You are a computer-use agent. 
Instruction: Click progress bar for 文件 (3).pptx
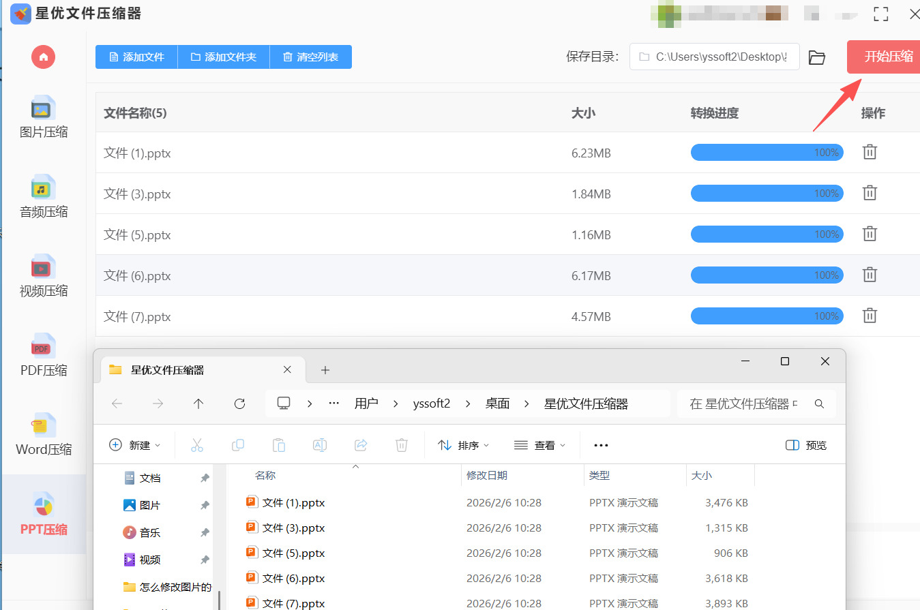(767, 194)
